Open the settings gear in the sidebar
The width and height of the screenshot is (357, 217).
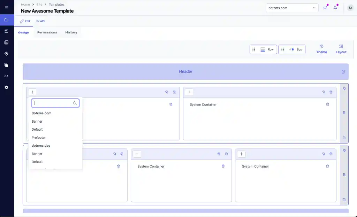click(6, 87)
